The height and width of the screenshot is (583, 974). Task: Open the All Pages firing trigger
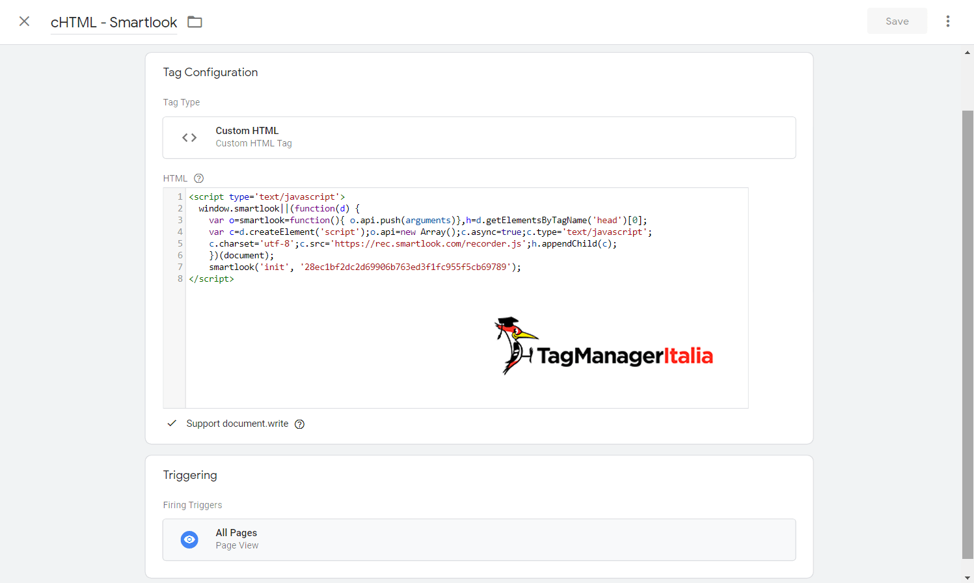(479, 539)
